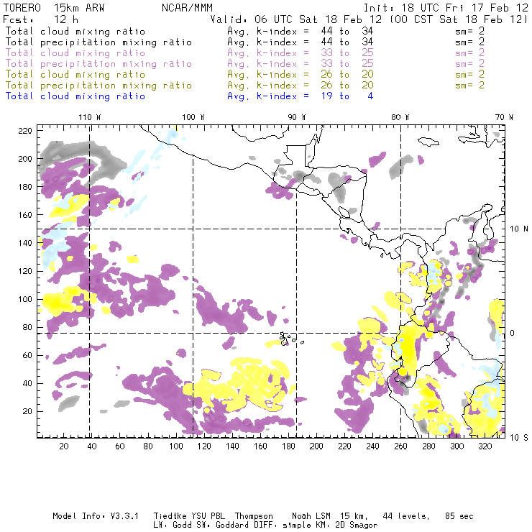The image size is (532, 532).
Task: Click the '90 W' longitude label
Action: (x=297, y=117)
